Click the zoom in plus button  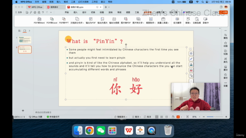[226, 117]
